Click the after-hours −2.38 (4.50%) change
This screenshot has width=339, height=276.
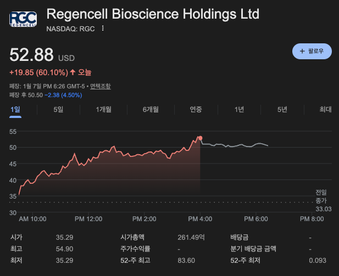pyautogui.click(x=63, y=95)
